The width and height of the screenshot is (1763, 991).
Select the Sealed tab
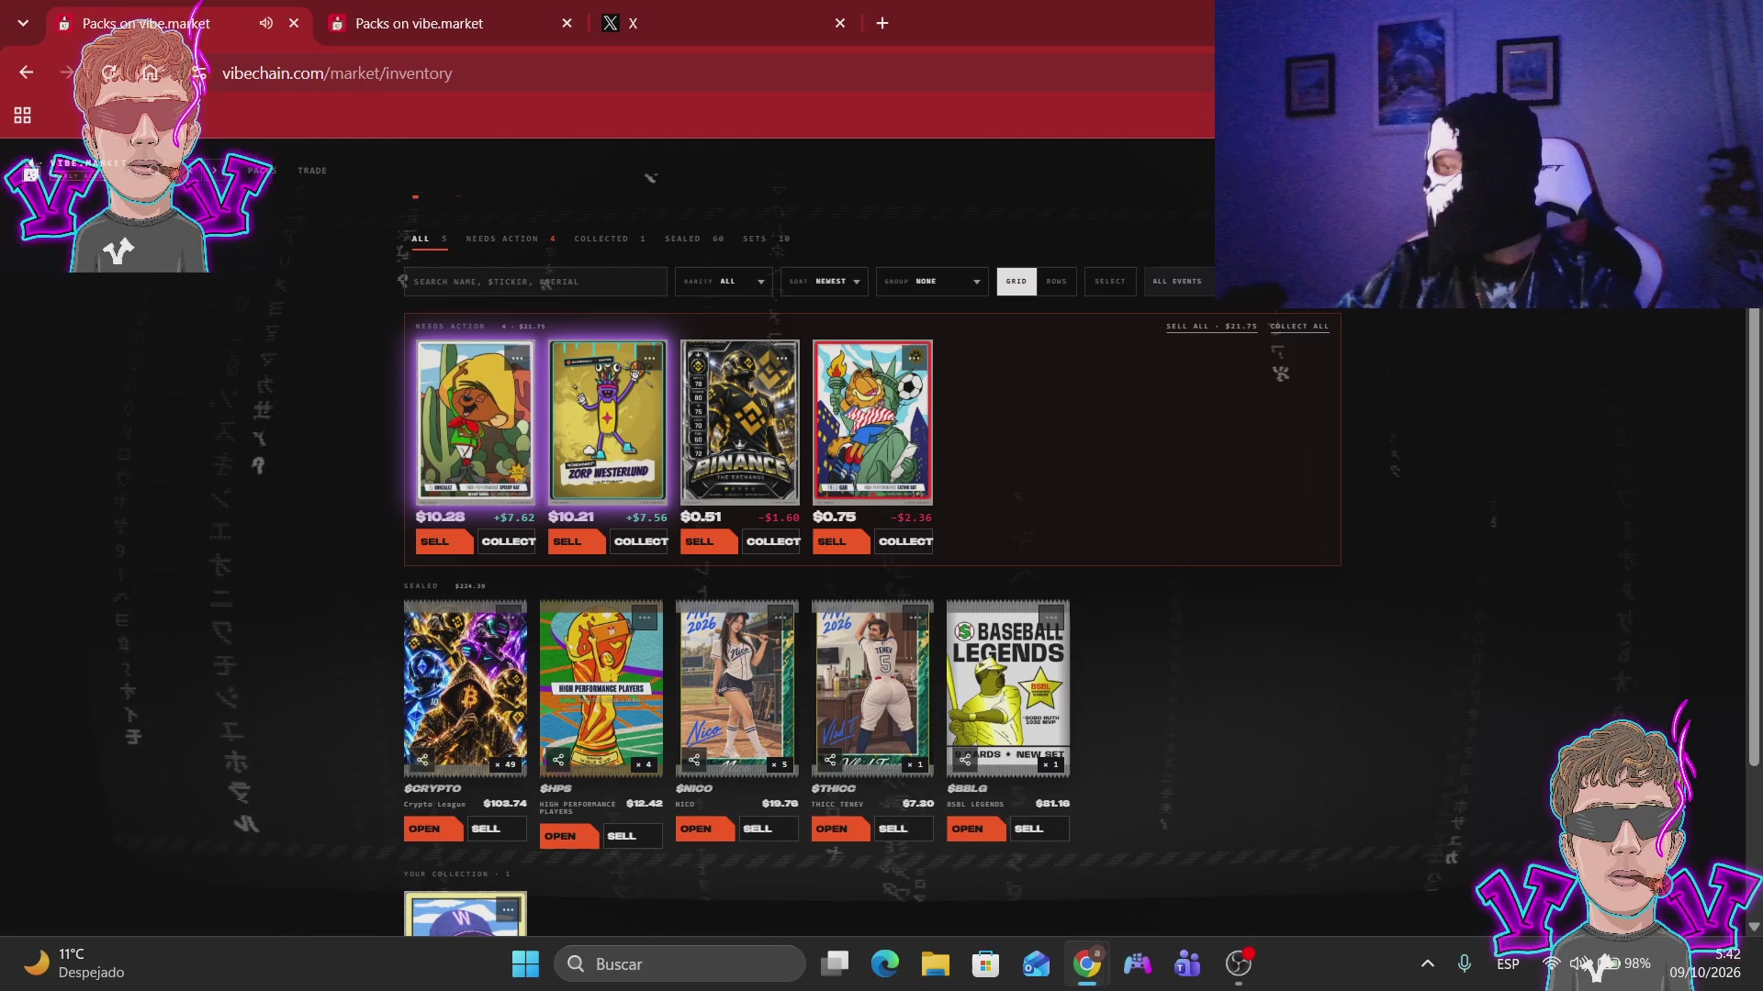click(694, 239)
